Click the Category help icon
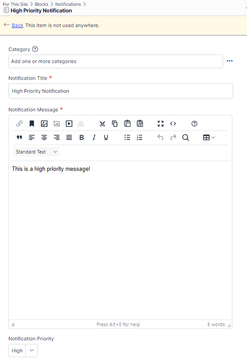The height and width of the screenshot is (359, 247). tap(35, 49)
